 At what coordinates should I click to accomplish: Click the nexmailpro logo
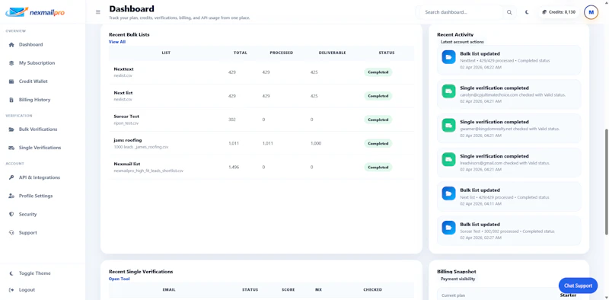point(35,12)
